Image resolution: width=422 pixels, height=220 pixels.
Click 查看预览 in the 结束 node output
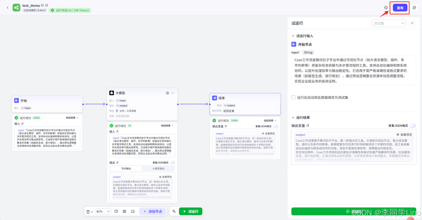tap(268, 134)
